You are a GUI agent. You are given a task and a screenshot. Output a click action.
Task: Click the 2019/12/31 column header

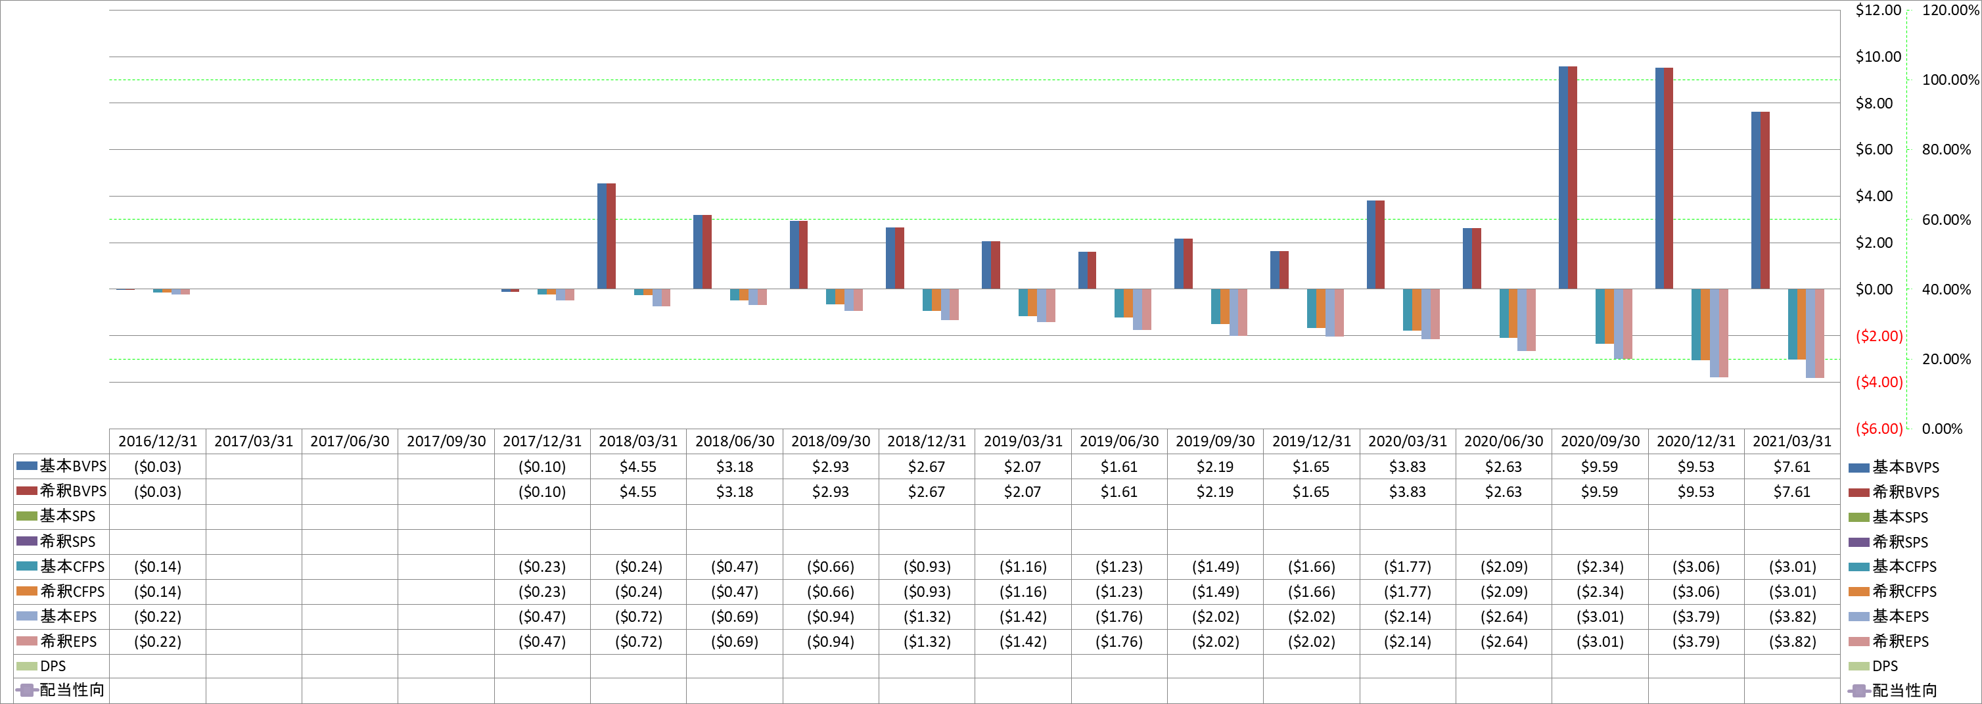(x=1311, y=441)
